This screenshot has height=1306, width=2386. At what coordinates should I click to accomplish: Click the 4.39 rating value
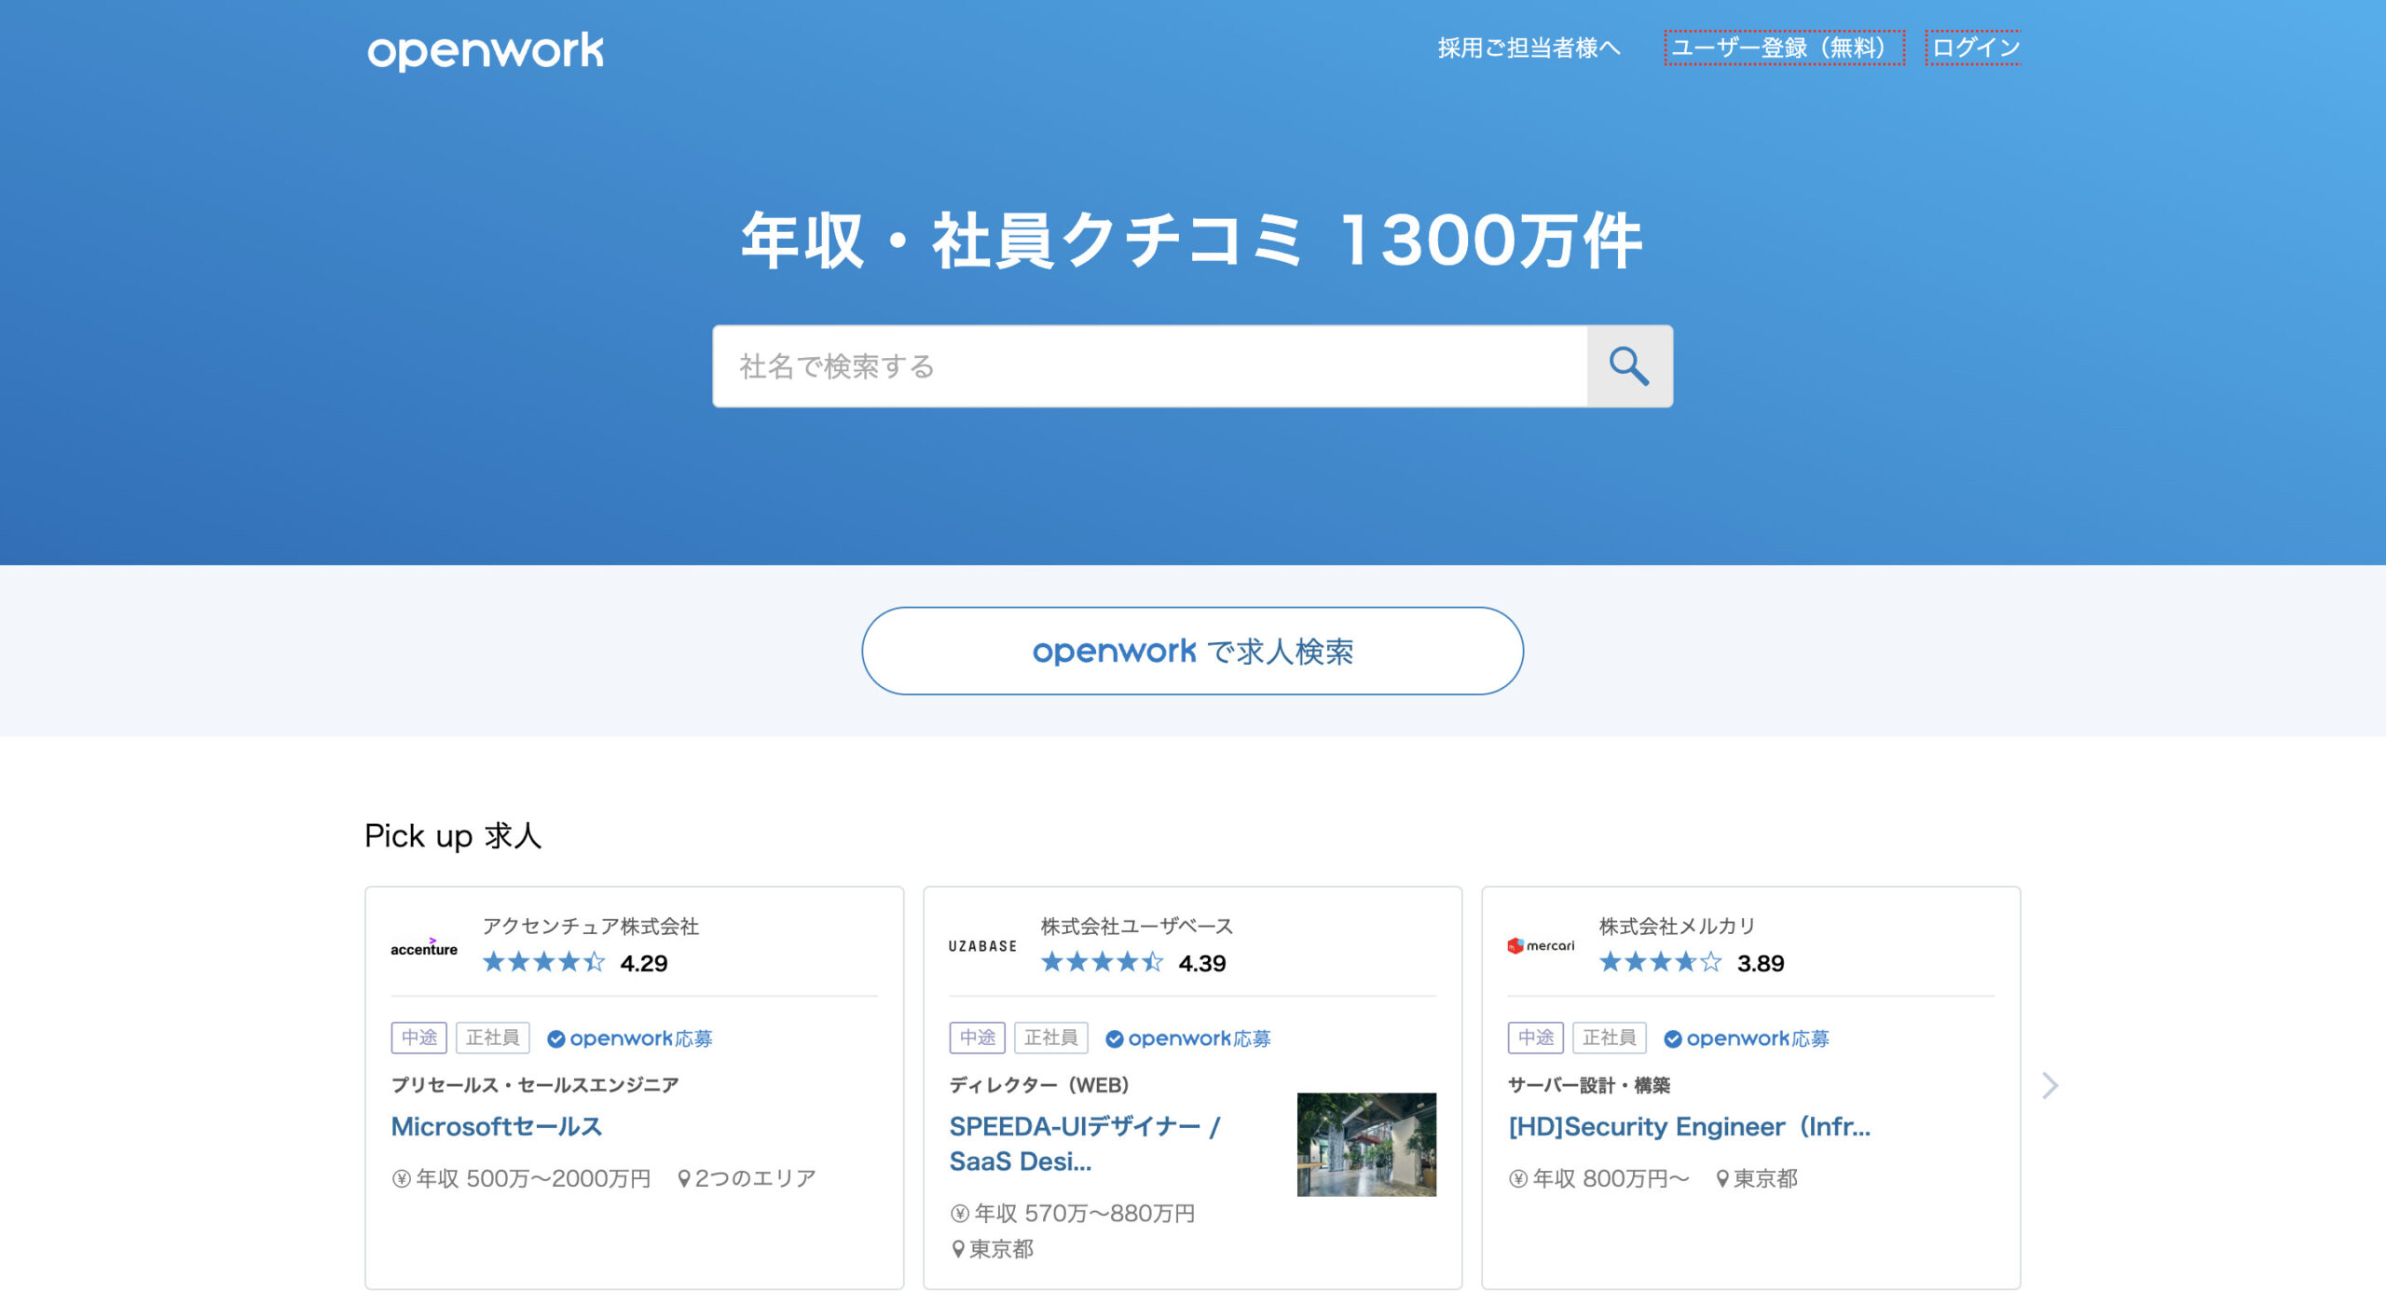[1202, 963]
